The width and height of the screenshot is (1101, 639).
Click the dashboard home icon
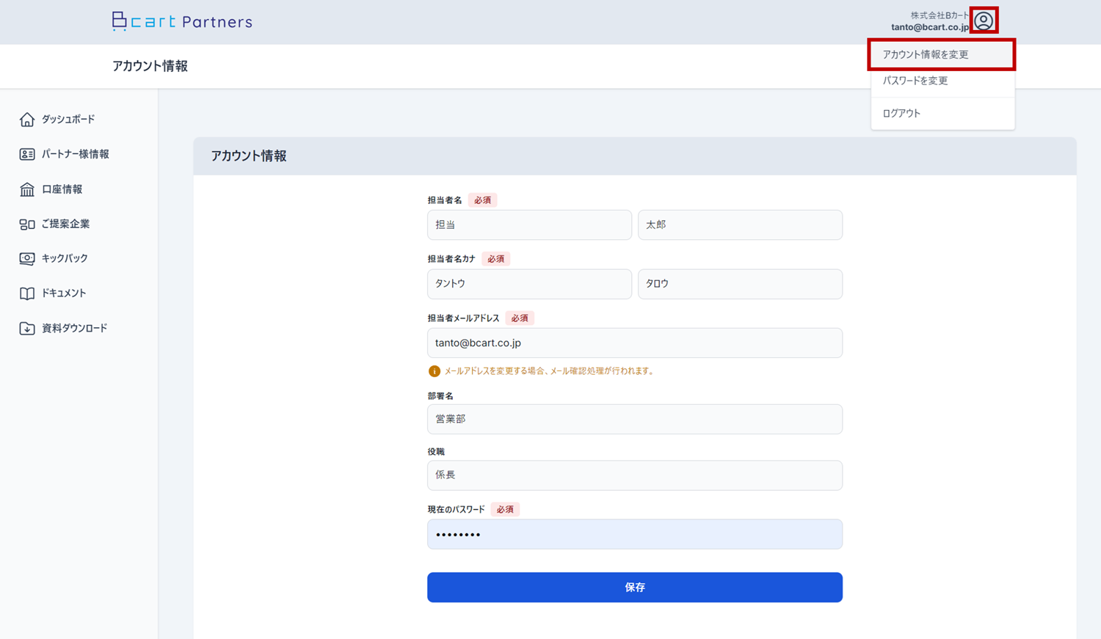point(27,119)
